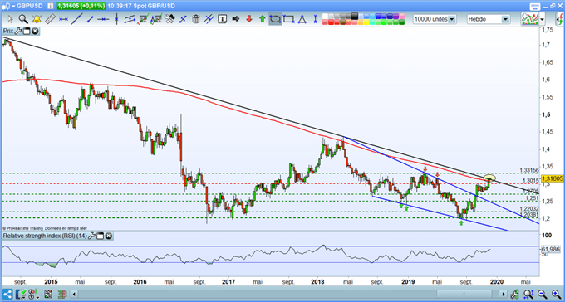Click the 1,33156 resistance level label
The height and width of the screenshot is (302, 565).
click(x=529, y=170)
